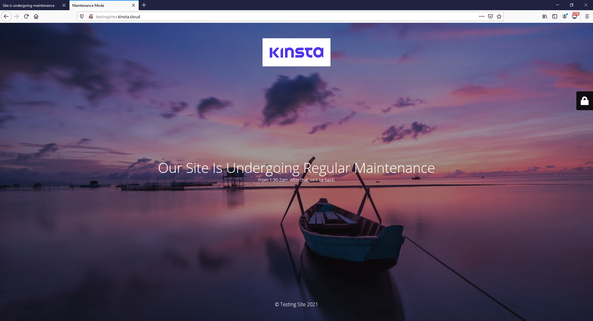Viewport: 593px width, 321px height.
Task: Save the page to Pocket
Action: (490, 16)
